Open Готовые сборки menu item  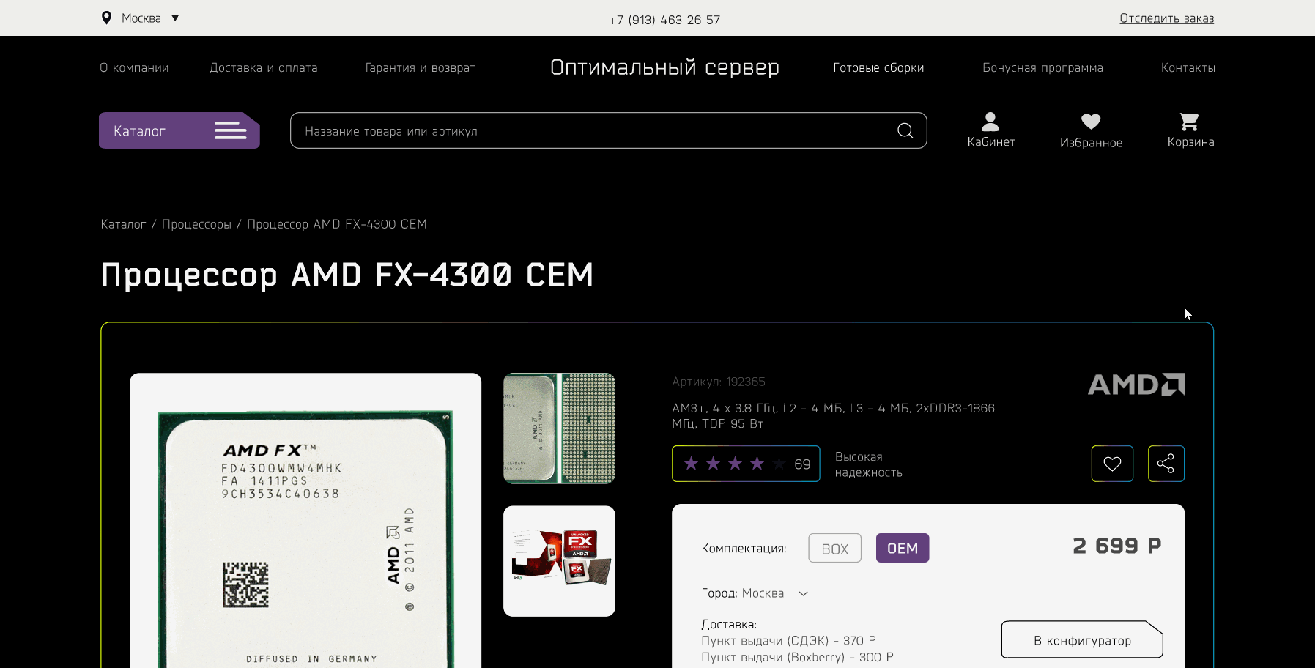(x=878, y=67)
